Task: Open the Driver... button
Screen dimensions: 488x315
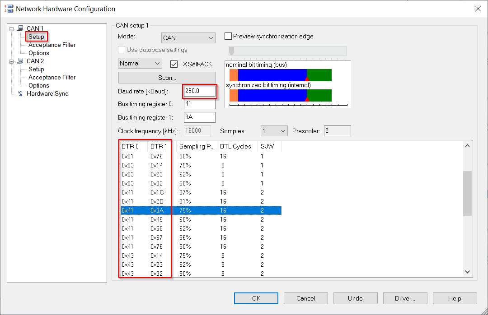Action: click(x=405, y=298)
